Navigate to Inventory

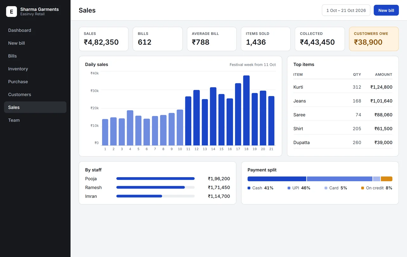[35, 69]
